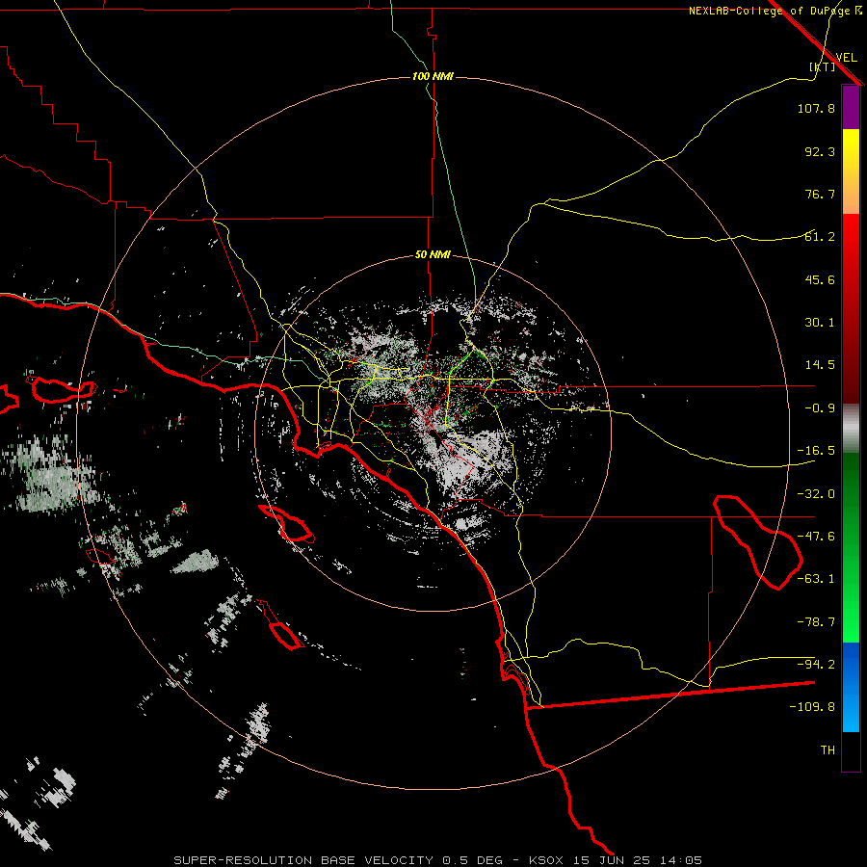Click the 15 JUN 25 14:05 timestamp
This screenshot has height=867, width=867.
pyautogui.click(x=640, y=860)
